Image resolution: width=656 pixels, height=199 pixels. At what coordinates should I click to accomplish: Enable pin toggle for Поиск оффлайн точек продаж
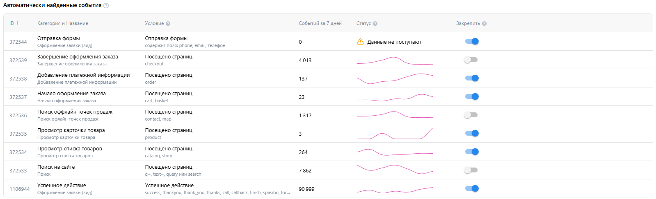(471, 115)
